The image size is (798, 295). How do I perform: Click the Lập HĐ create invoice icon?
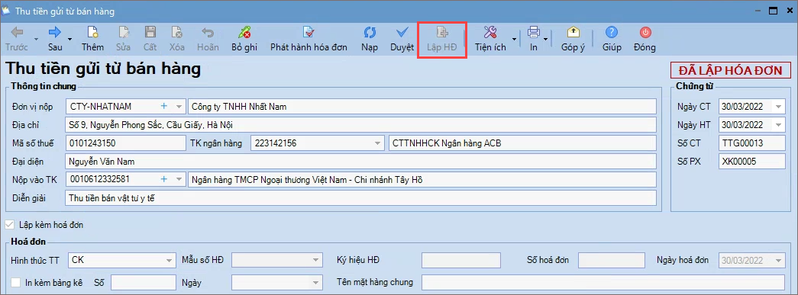pos(441,39)
